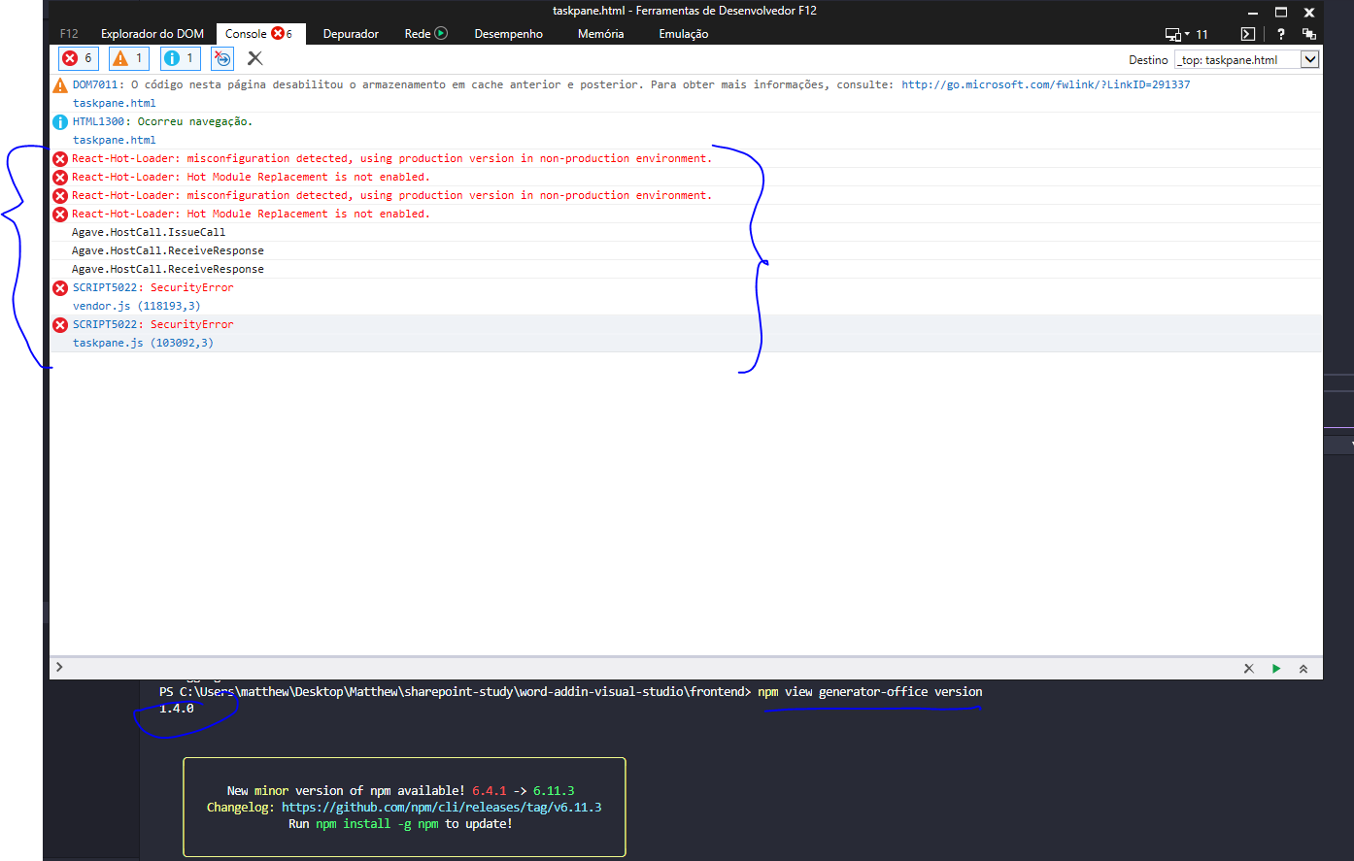Select the Memória menu item

click(599, 33)
